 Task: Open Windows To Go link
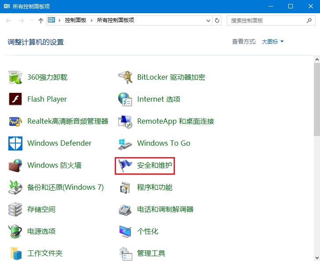pos(164,143)
